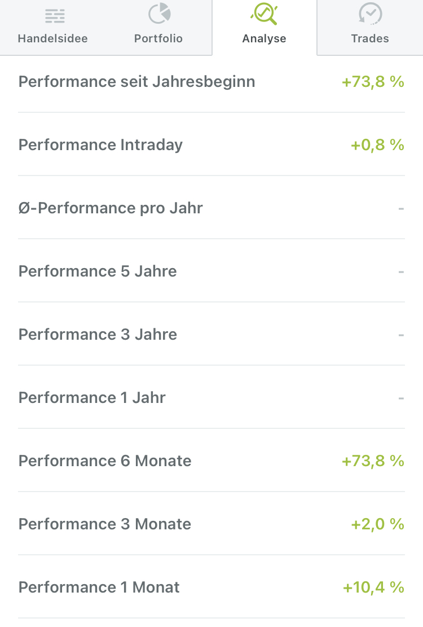This screenshot has width=423, height=627.
Task: Switch to the Handelsidee tab label
Action: [52, 38]
